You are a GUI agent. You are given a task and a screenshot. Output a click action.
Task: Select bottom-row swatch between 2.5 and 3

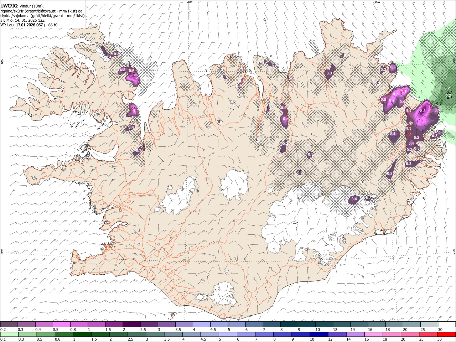(137, 334)
